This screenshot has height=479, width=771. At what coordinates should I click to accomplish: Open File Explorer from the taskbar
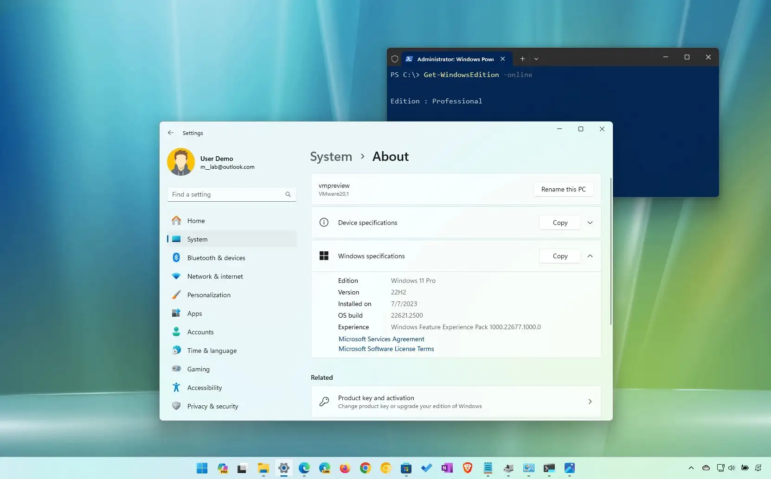[x=263, y=468]
